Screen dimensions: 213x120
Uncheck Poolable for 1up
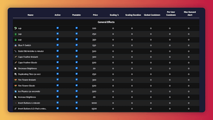(77, 28)
